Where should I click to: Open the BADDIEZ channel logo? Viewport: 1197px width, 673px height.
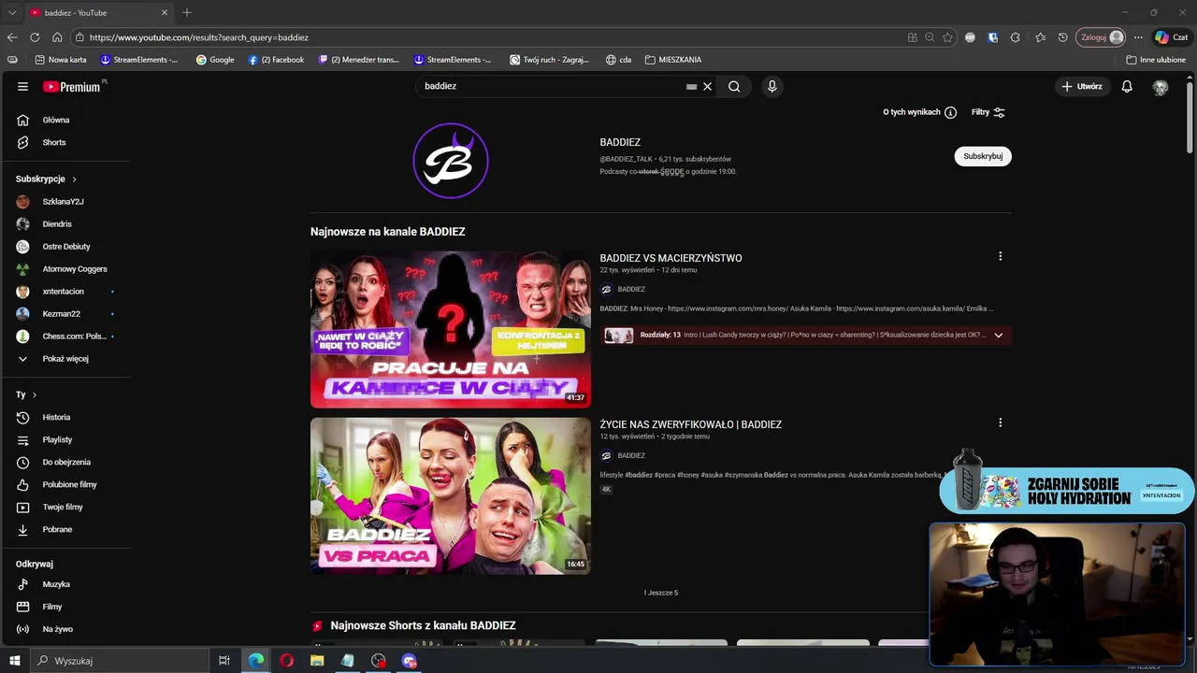(451, 161)
